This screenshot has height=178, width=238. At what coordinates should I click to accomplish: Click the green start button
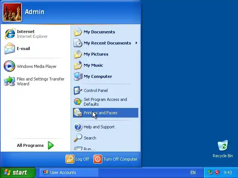[18, 172]
